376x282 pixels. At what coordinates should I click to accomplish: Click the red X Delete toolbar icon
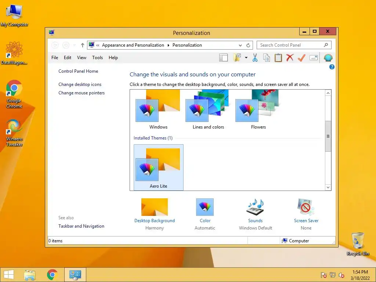coord(290,58)
